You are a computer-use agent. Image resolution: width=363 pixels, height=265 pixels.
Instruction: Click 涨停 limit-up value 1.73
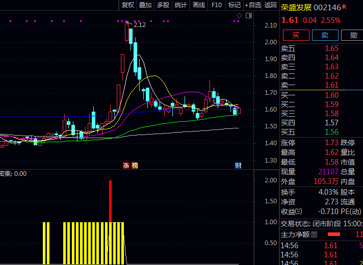(331, 143)
